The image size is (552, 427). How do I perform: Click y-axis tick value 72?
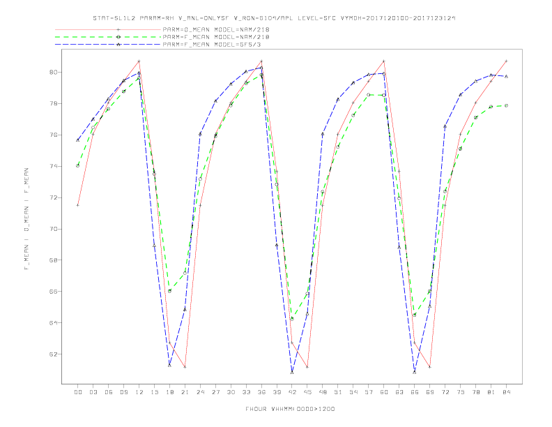point(53,197)
